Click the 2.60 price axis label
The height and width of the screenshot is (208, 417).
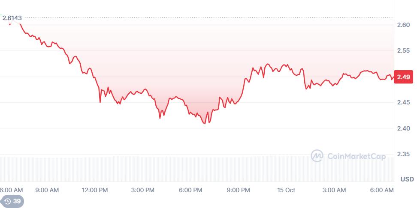tap(404, 25)
